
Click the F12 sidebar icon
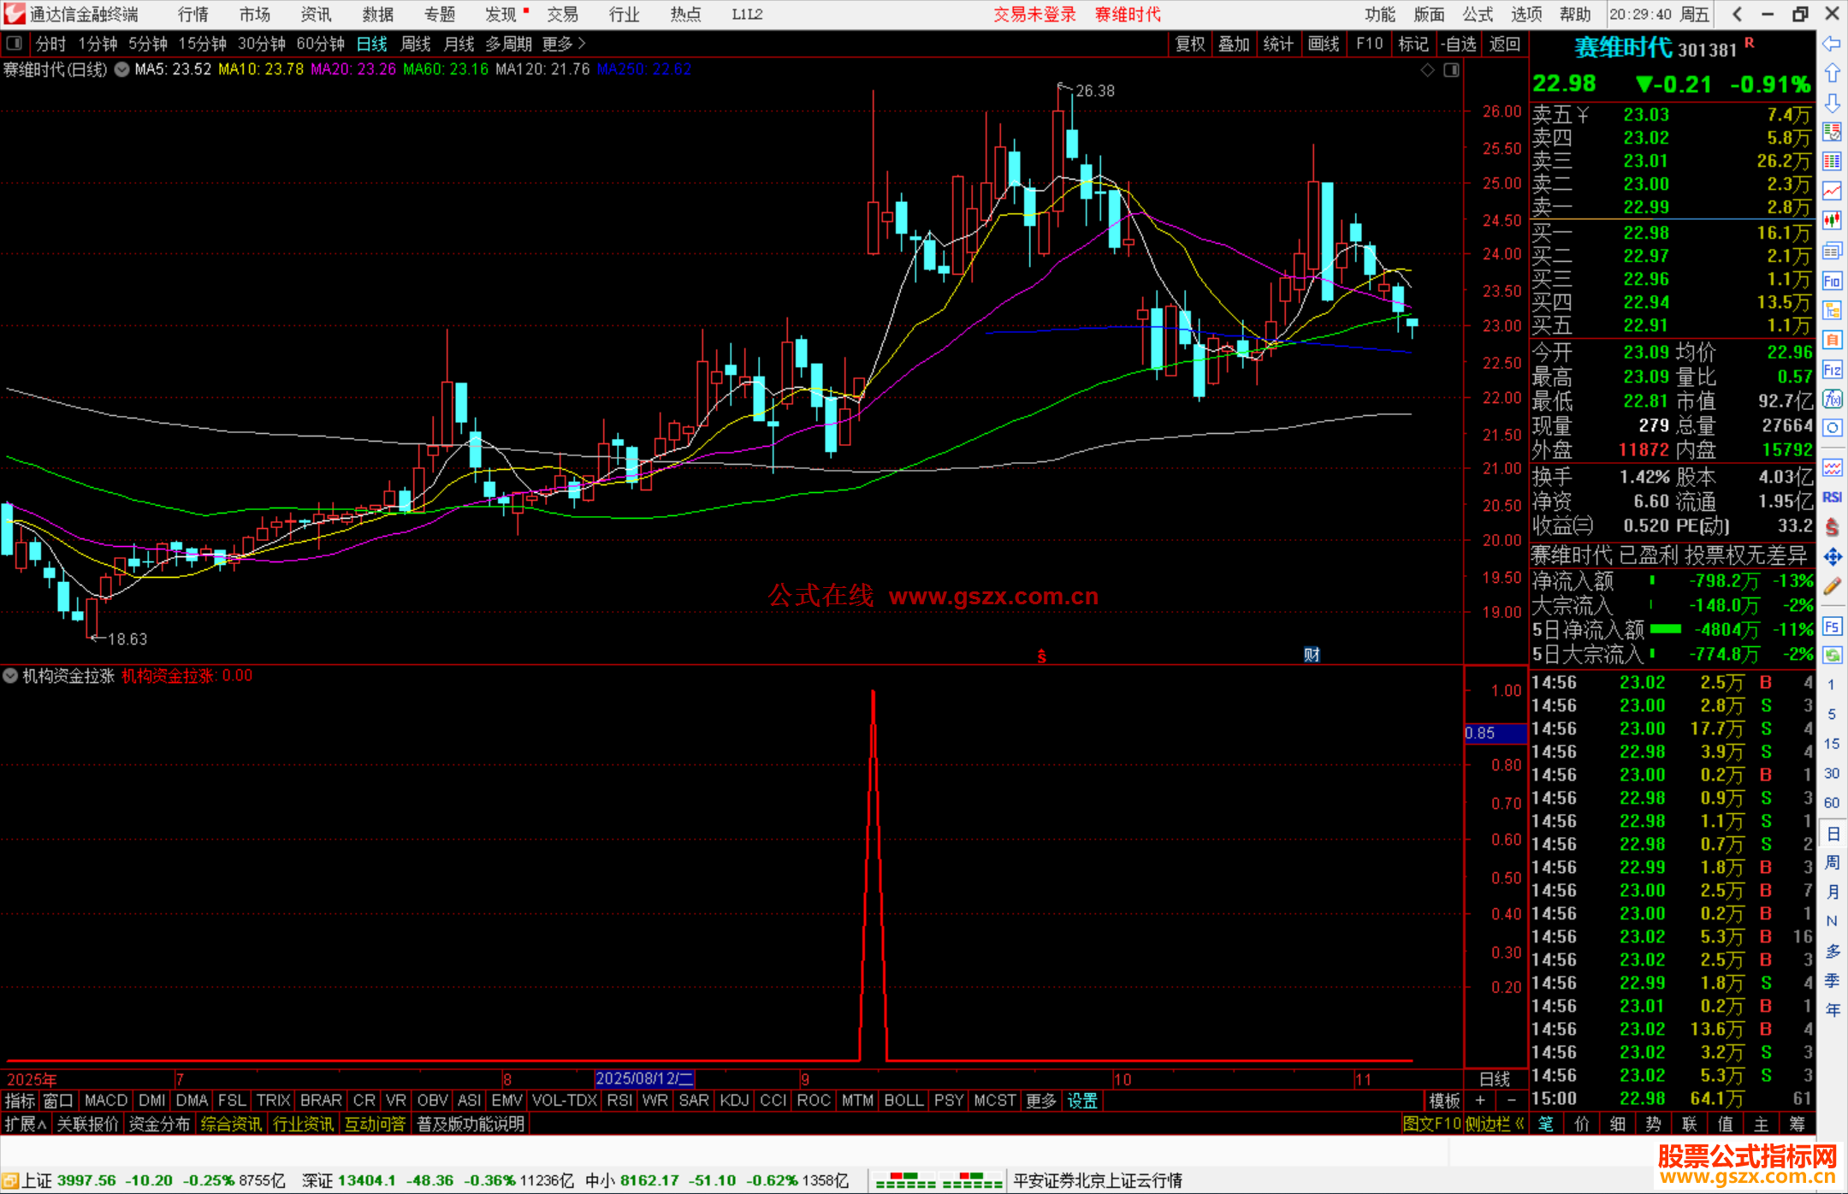click(1832, 370)
